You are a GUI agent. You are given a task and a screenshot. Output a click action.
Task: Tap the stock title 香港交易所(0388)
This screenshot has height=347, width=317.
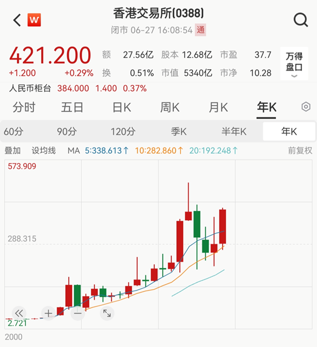pos(158,13)
